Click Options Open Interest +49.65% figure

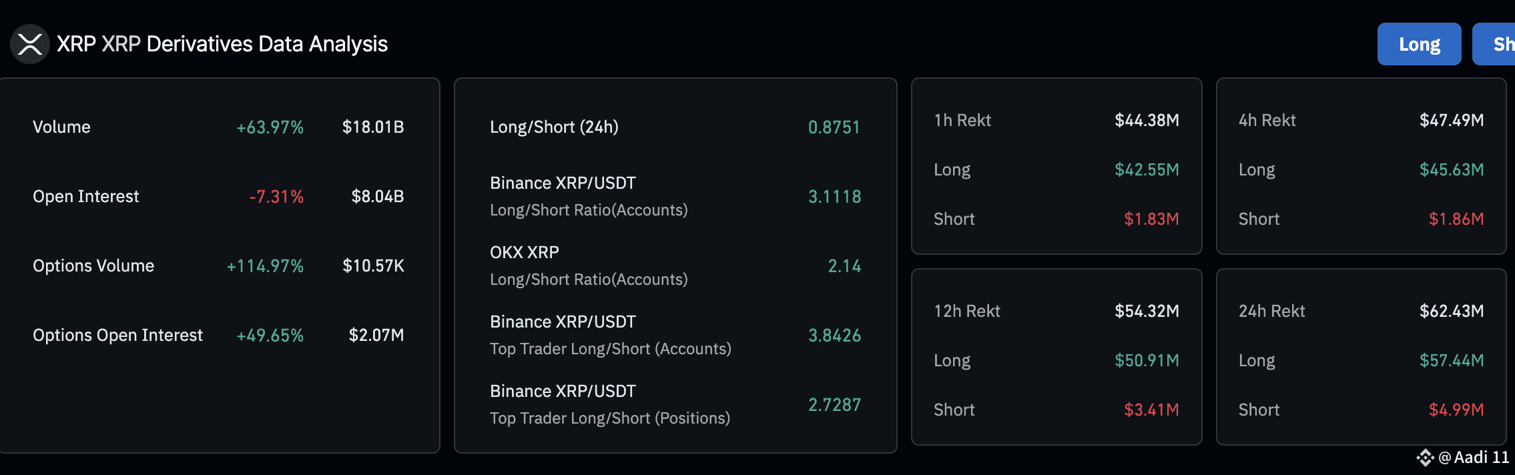[x=270, y=335]
